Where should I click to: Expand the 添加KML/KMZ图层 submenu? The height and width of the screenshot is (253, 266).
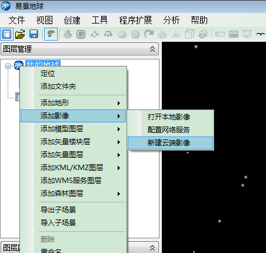(x=73, y=168)
